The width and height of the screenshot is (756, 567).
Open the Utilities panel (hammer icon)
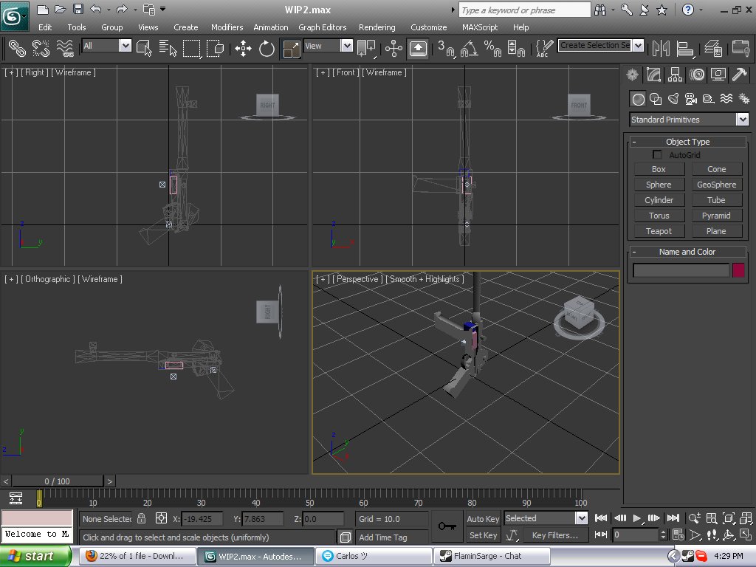pos(739,75)
